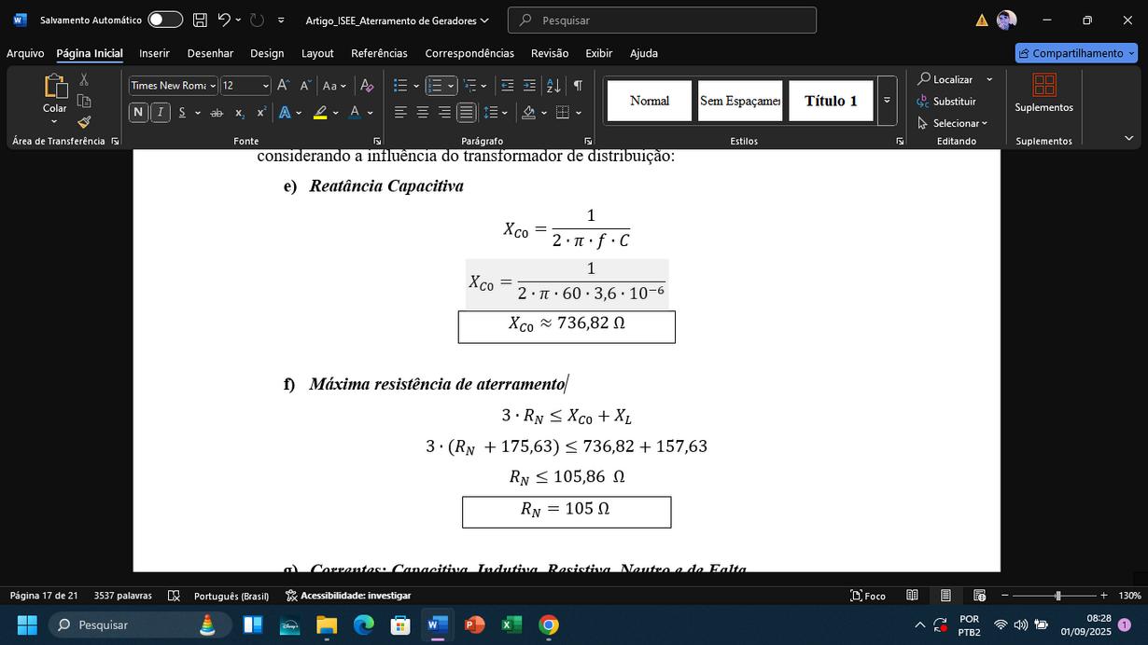
Task: Undo the last action
Action: tap(224, 20)
